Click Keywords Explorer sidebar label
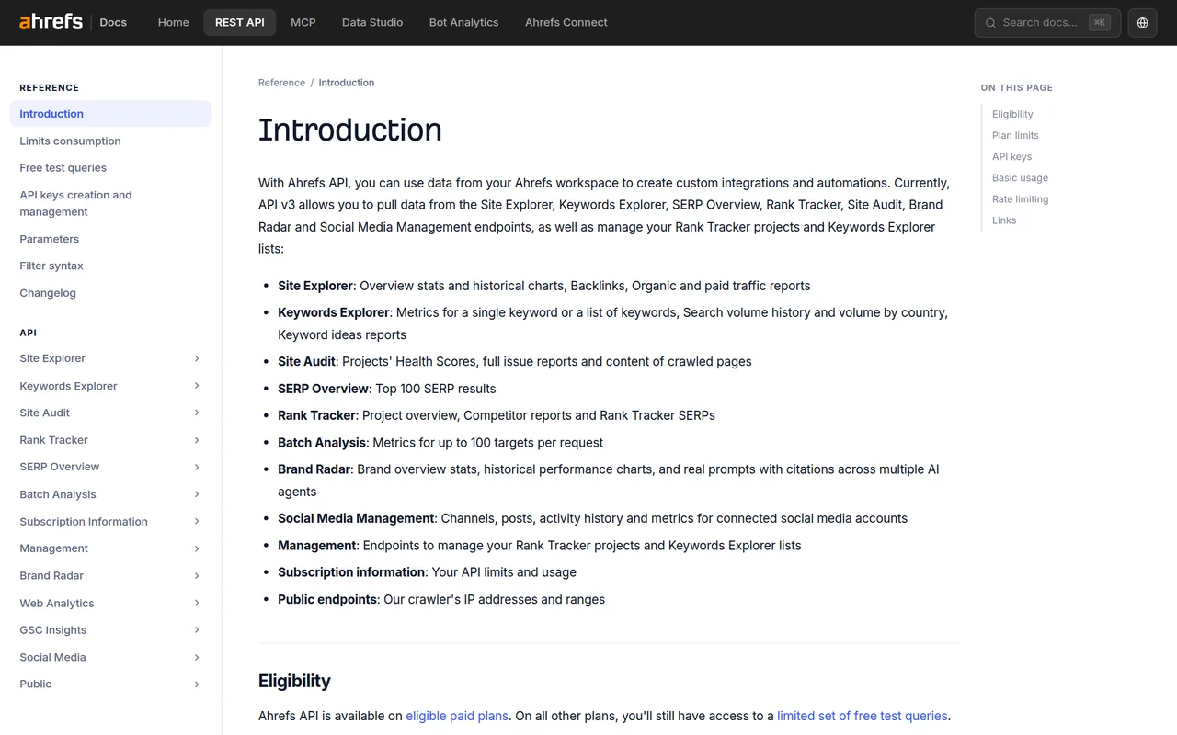Screen dimensions: 1177x735 68,386
